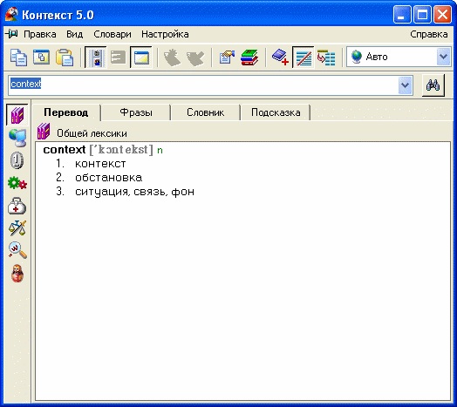Click the back hand arrow icon
Image resolution: width=457 pixels, height=407 pixels.
point(173,58)
